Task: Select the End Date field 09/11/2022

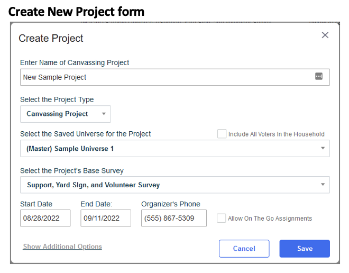Action: pyautogui.click(x=106, y=218)
